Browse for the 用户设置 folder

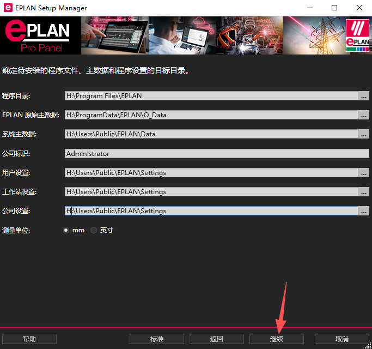coord(363,172)
